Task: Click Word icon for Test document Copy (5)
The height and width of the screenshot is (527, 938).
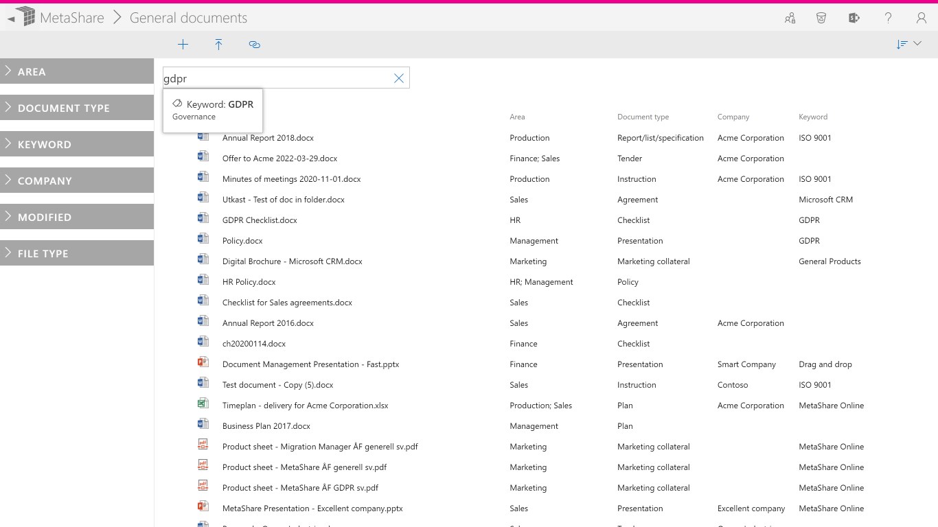Action: pyautogui.click(x=203, y=384)
